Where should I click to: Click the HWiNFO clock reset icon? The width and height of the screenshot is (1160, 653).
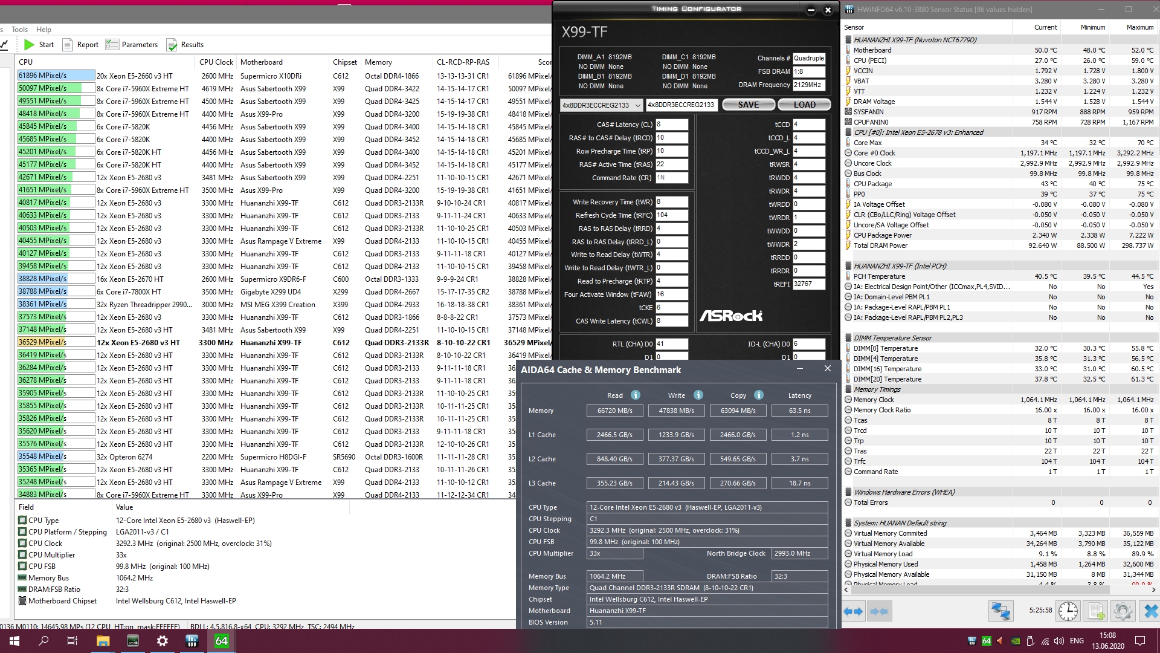(x=1068, y=611)
